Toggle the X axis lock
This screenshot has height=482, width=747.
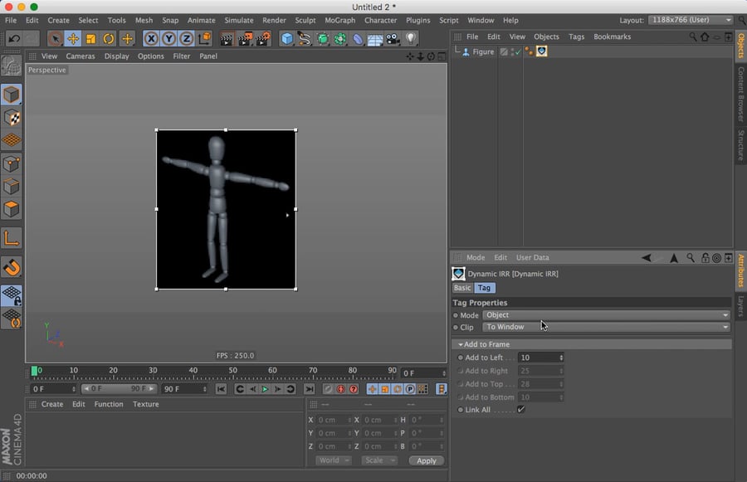pos(150,38)
